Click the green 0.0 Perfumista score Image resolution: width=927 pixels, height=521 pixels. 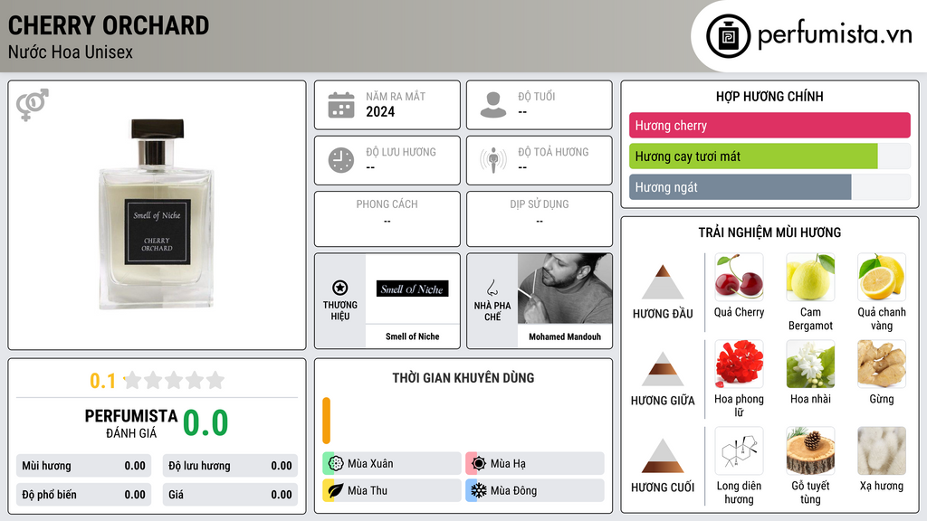tap(205, 422)
